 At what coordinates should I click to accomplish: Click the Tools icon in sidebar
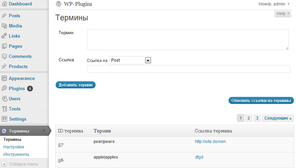click(4, 109)
